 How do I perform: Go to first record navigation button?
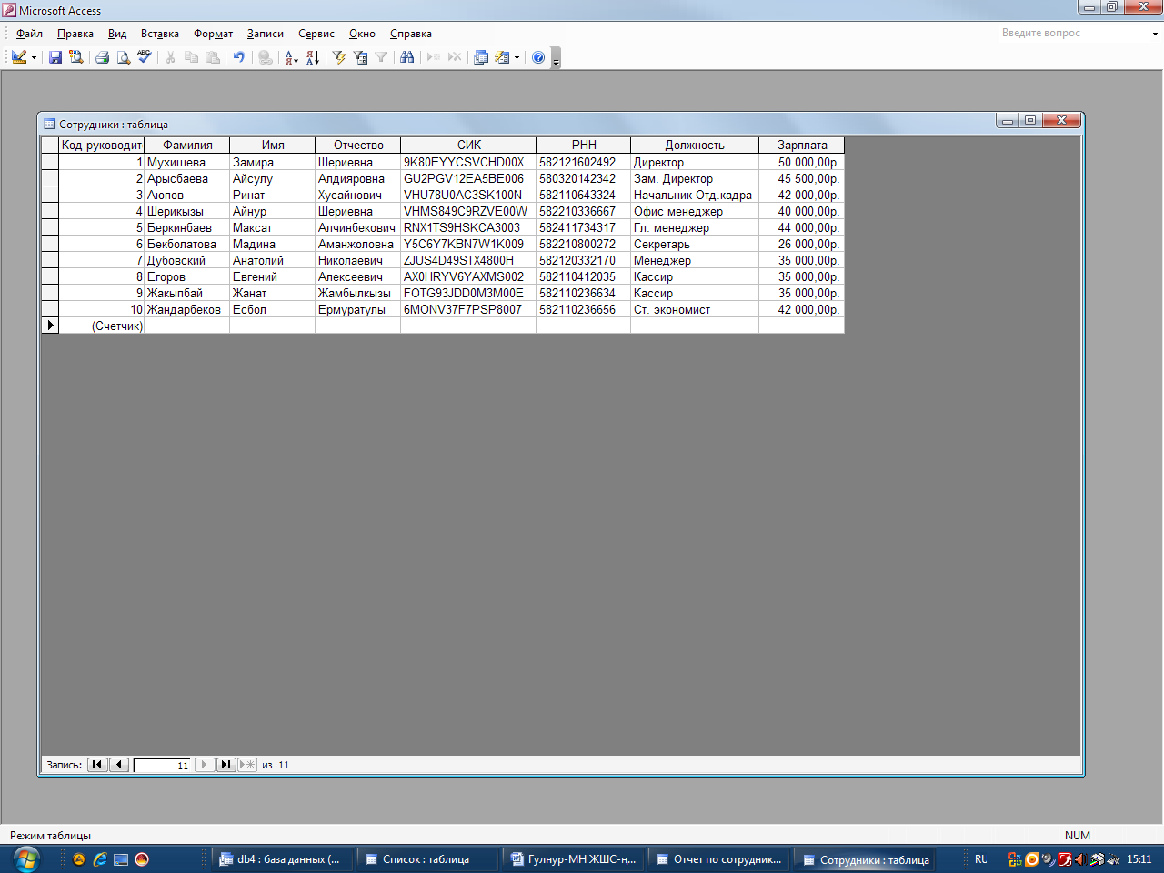(97, 765)
